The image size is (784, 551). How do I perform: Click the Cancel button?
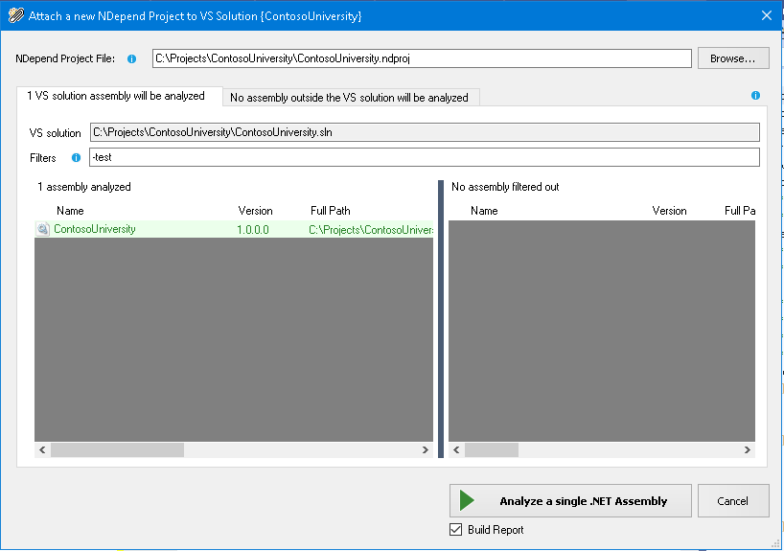(x=733, y=500)
